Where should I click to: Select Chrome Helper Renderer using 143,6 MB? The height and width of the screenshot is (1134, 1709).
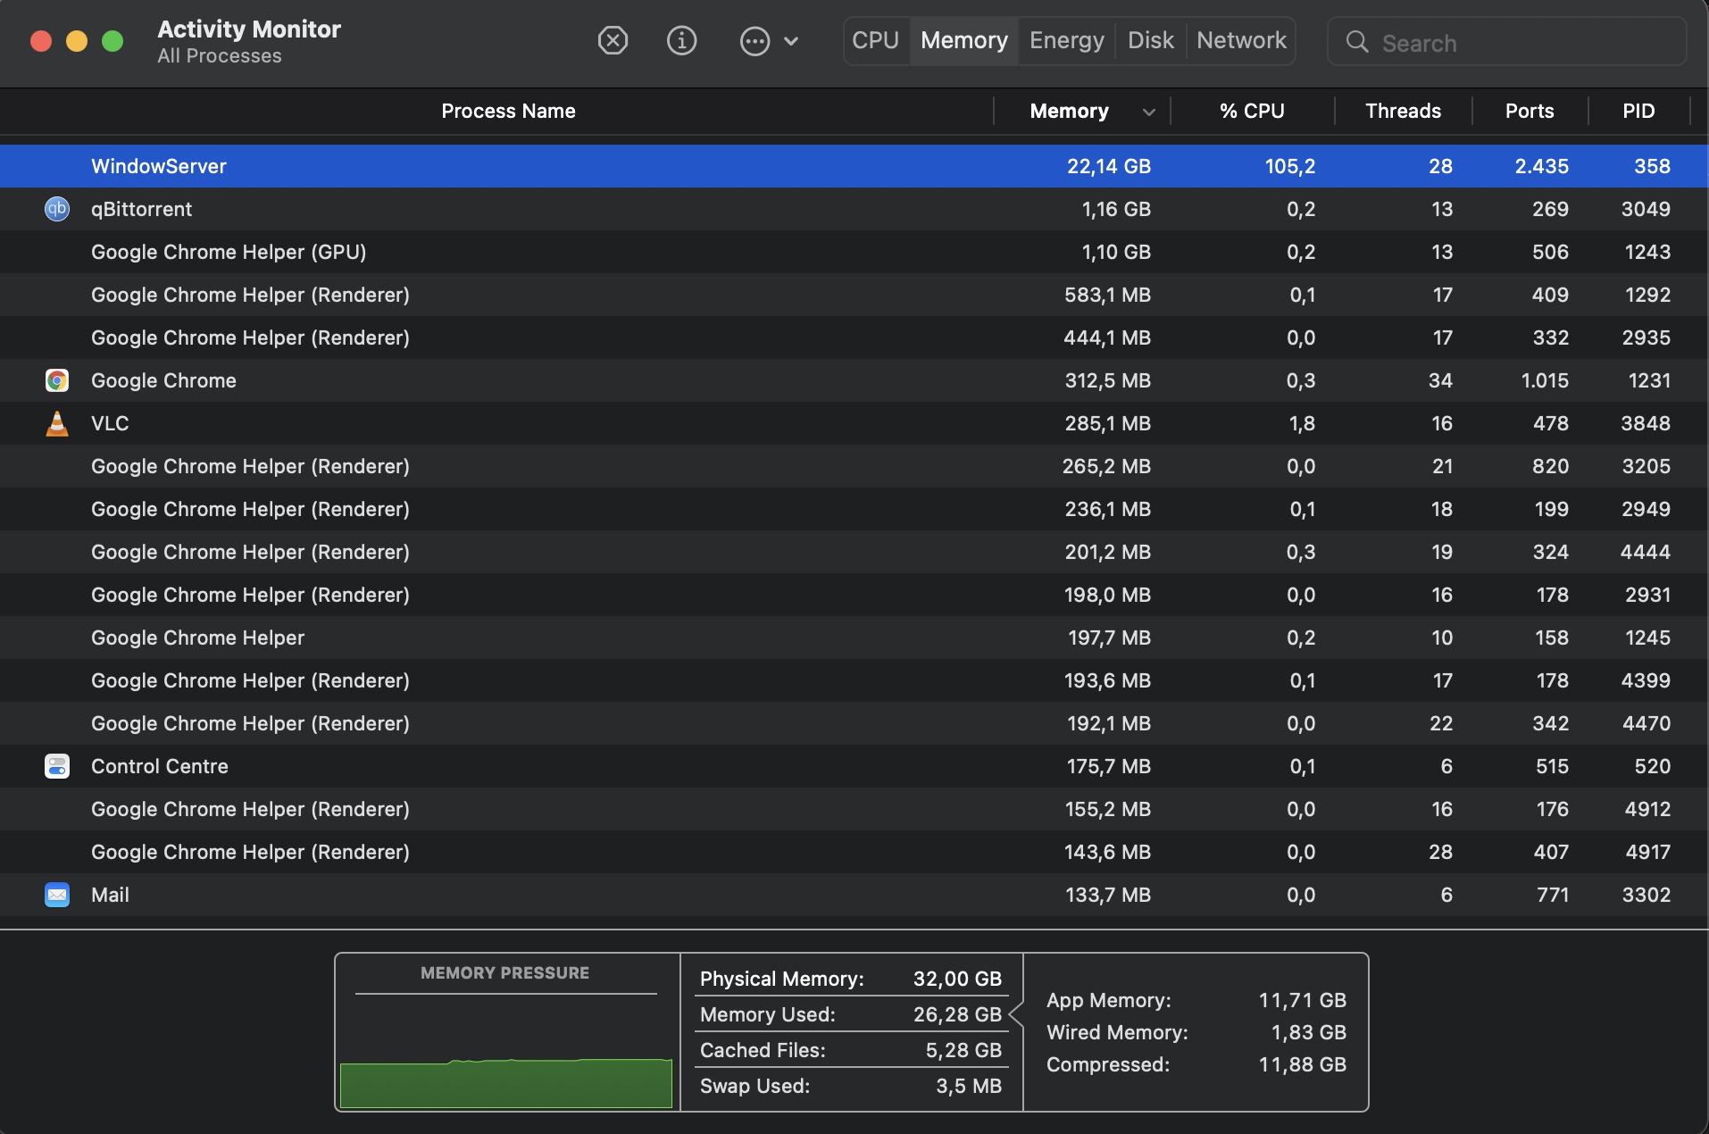[x=854, y=852]
